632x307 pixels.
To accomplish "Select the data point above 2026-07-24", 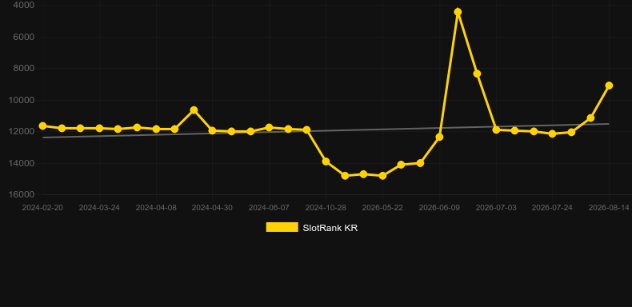I will click(x=553, y=134).
